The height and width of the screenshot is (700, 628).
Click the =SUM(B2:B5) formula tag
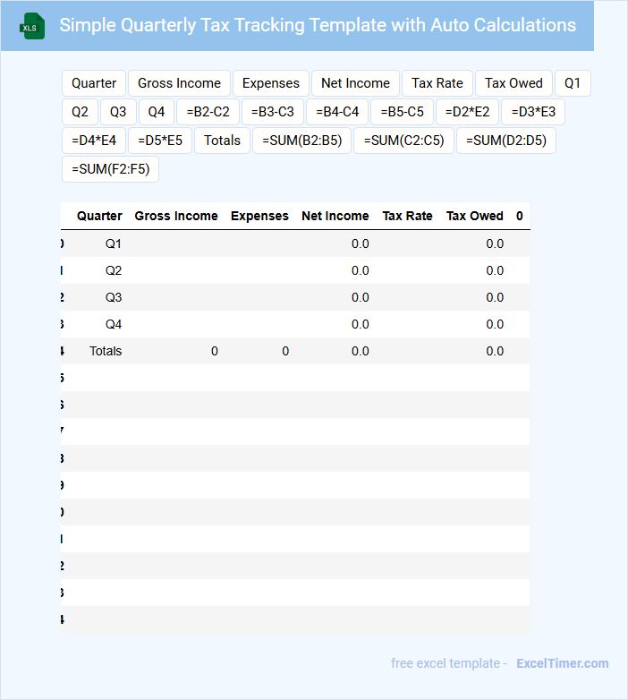point(302,141)
